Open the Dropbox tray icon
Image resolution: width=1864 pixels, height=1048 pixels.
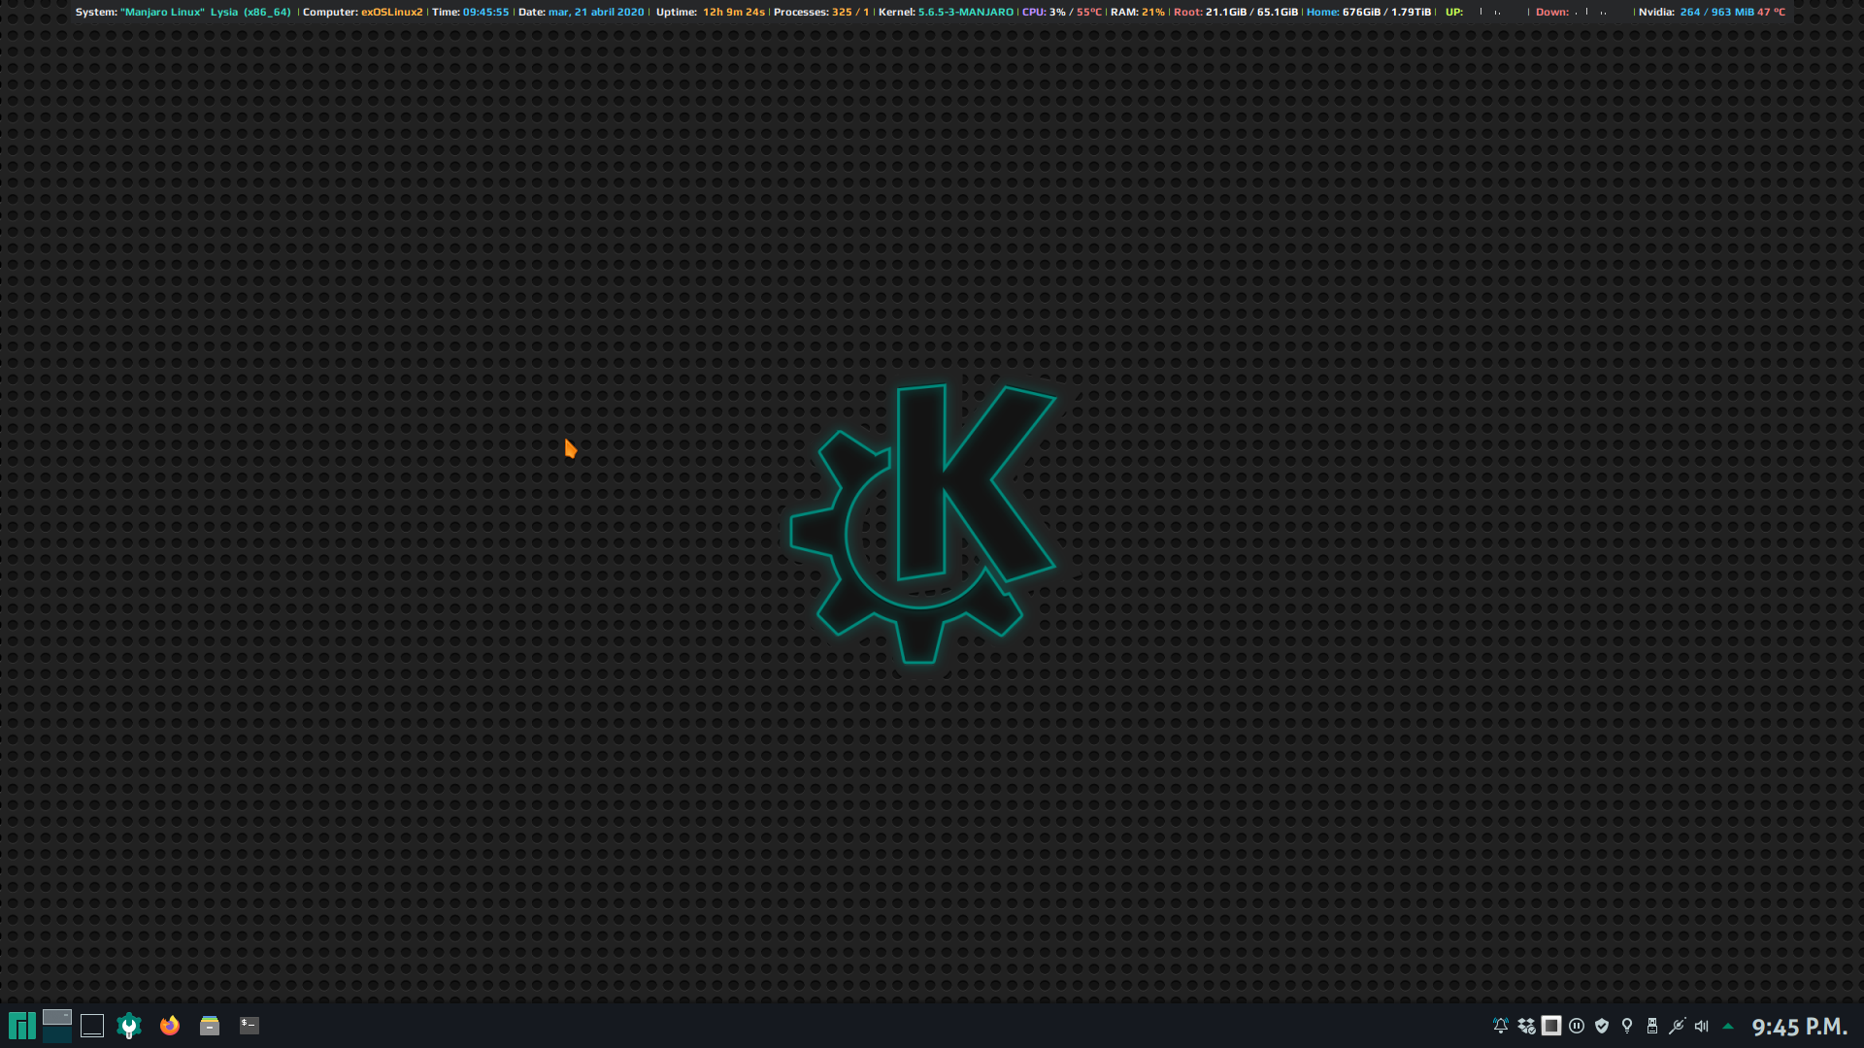[x=1526, y=1026]
